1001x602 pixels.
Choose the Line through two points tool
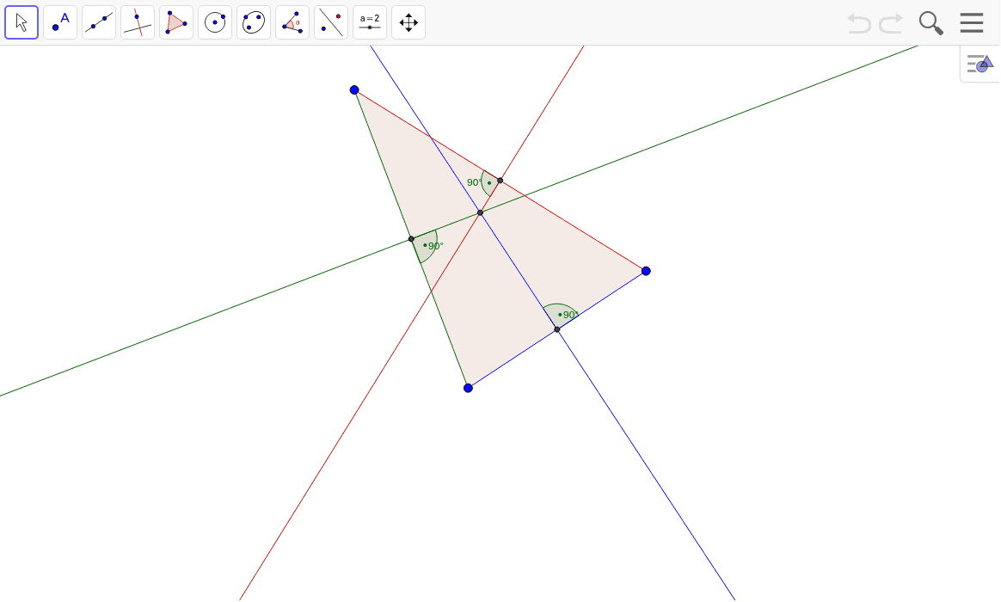tap(99, 22)
